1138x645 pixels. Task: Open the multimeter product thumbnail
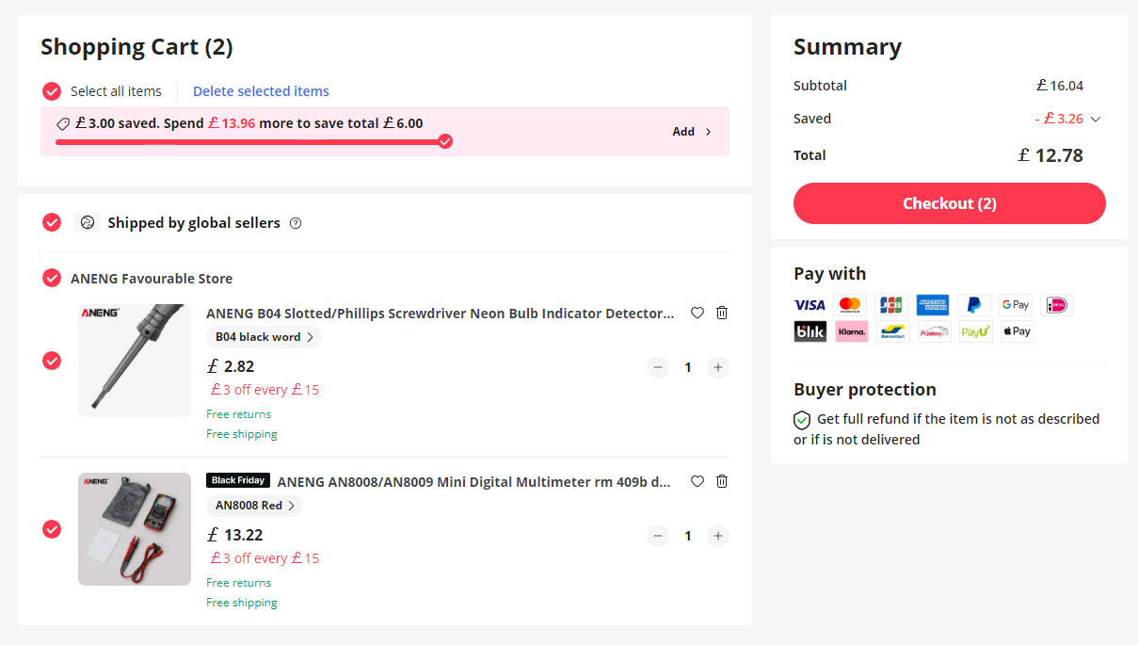point(135,529)
